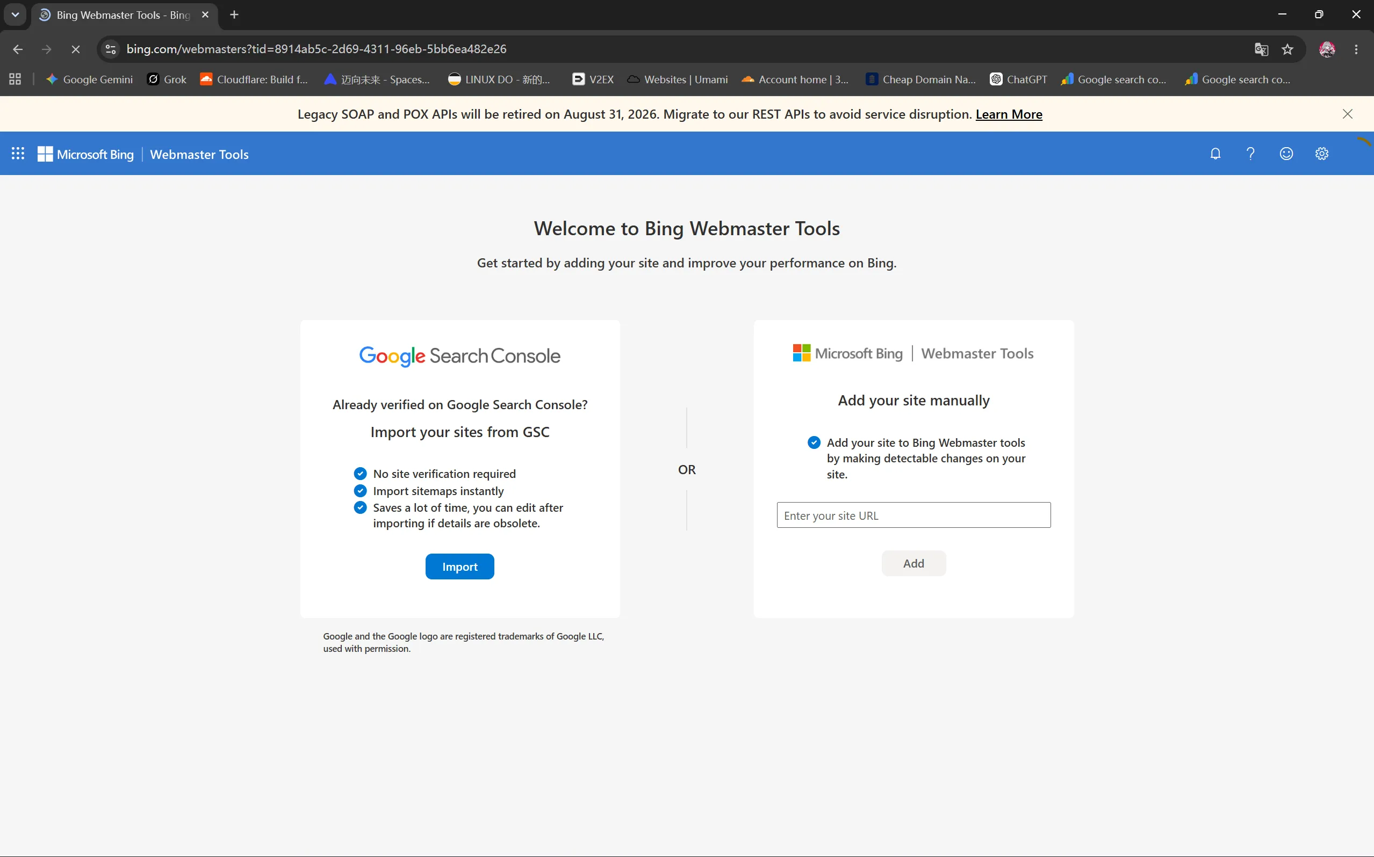Open the Chrome profile avatar
The height and width of the screenshot is (857, 1374).
(x=1326, y=49)
